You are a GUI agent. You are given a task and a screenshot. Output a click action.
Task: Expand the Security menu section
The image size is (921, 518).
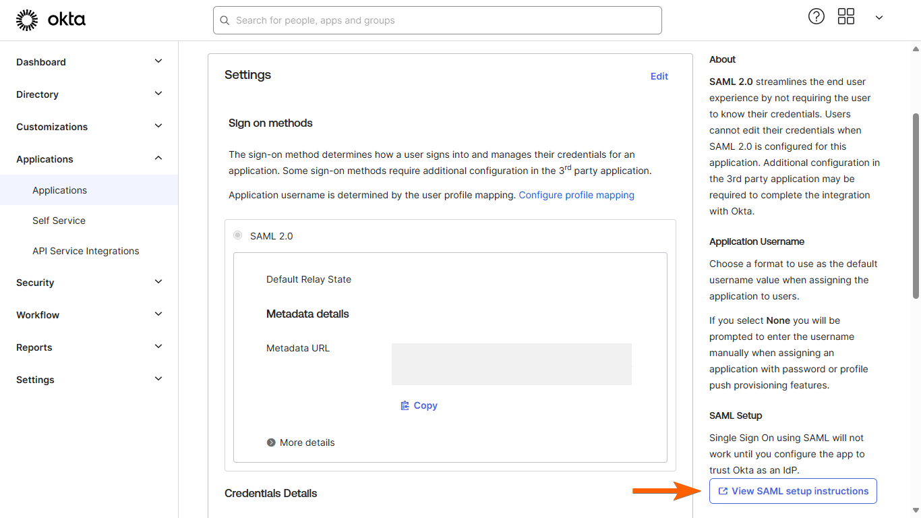158,282
